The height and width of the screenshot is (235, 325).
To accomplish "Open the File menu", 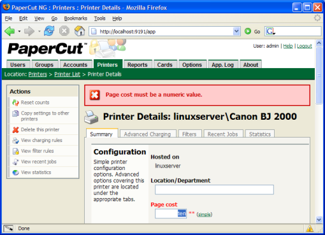I will pos(8,18).
